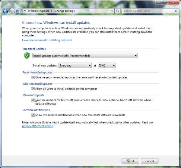Screen dimensions: 181x168
Task: Click the Recommended updates section heading
Action: (37, 73)
